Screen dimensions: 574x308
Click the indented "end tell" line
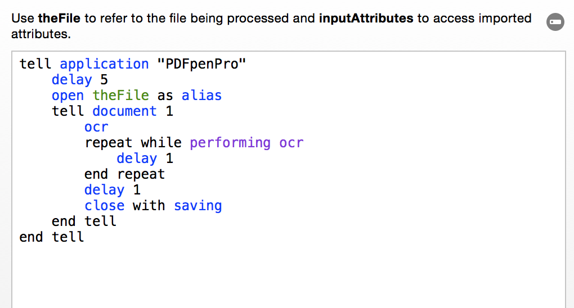pyautogui.click(x=84, y=221)
